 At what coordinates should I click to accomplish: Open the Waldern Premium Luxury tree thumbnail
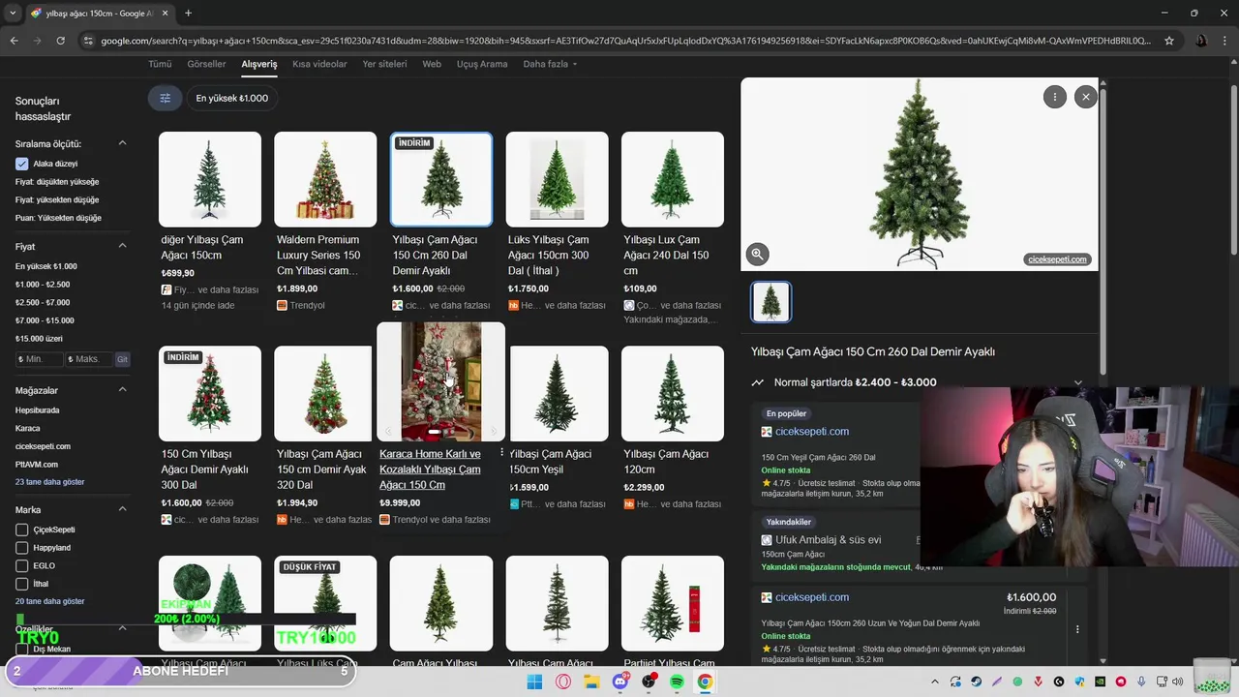pyautogui.click(x=325, y=179)
